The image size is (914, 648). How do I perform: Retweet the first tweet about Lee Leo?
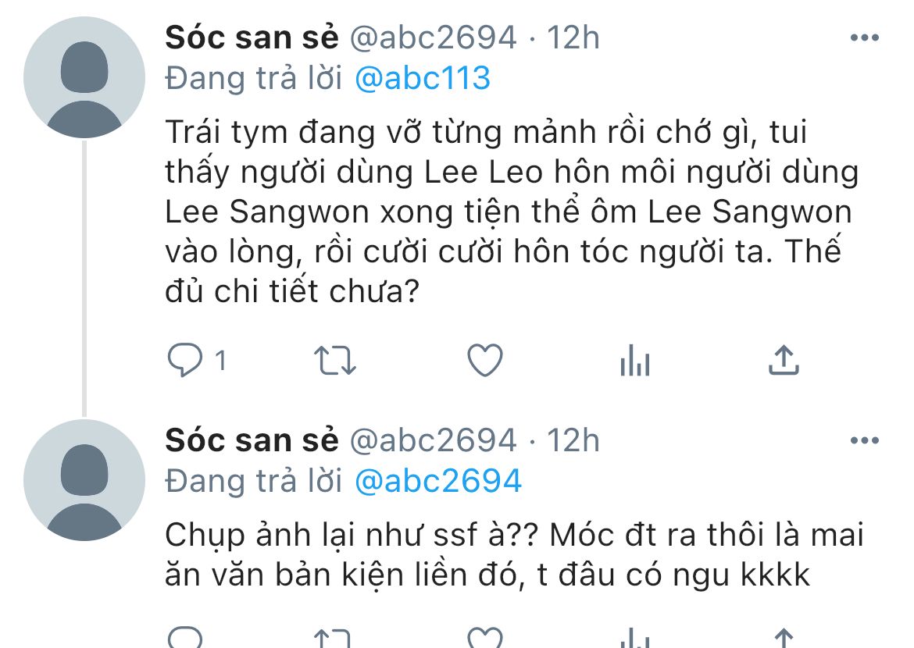334,361
